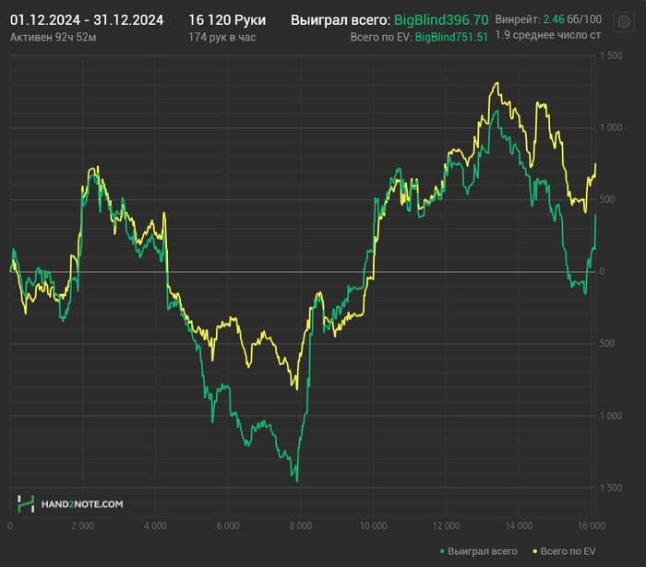Click the '174 рук в час' text
The image size is (646, 567).
[222, 38]
